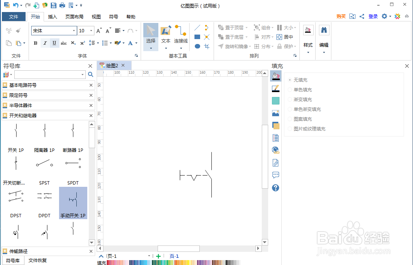This screenshot has height=265, width=413.
Task: Open the font size dropdown showing 10
Action: click(x=91, y=31)
